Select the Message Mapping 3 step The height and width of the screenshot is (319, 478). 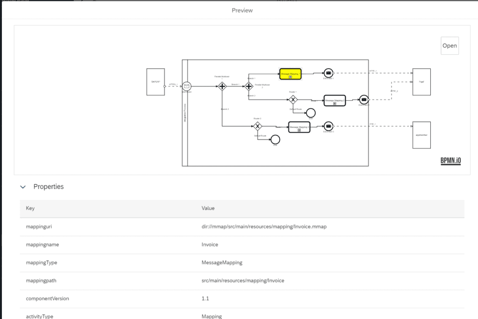[x=299, y=127]
